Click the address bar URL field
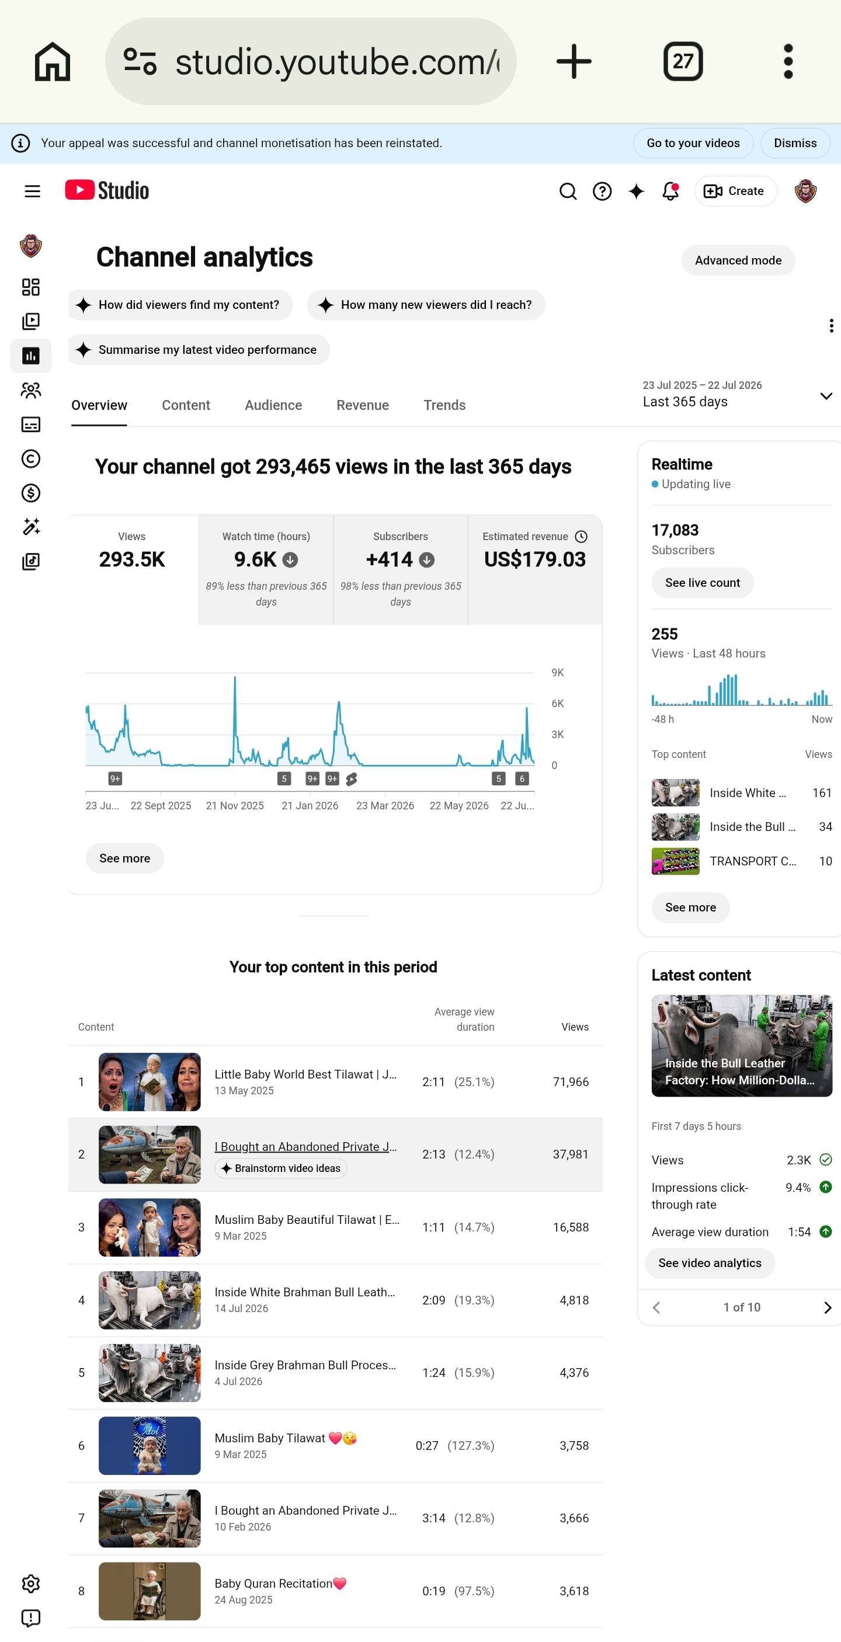 pyautogui.click(x=311, y=62)
